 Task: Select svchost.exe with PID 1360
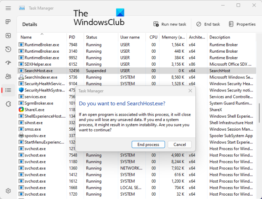point(137,168)
